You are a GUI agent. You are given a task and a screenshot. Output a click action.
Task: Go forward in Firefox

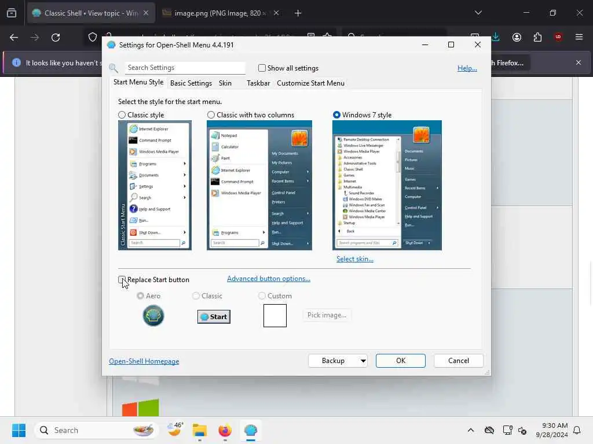coord(35,38)
